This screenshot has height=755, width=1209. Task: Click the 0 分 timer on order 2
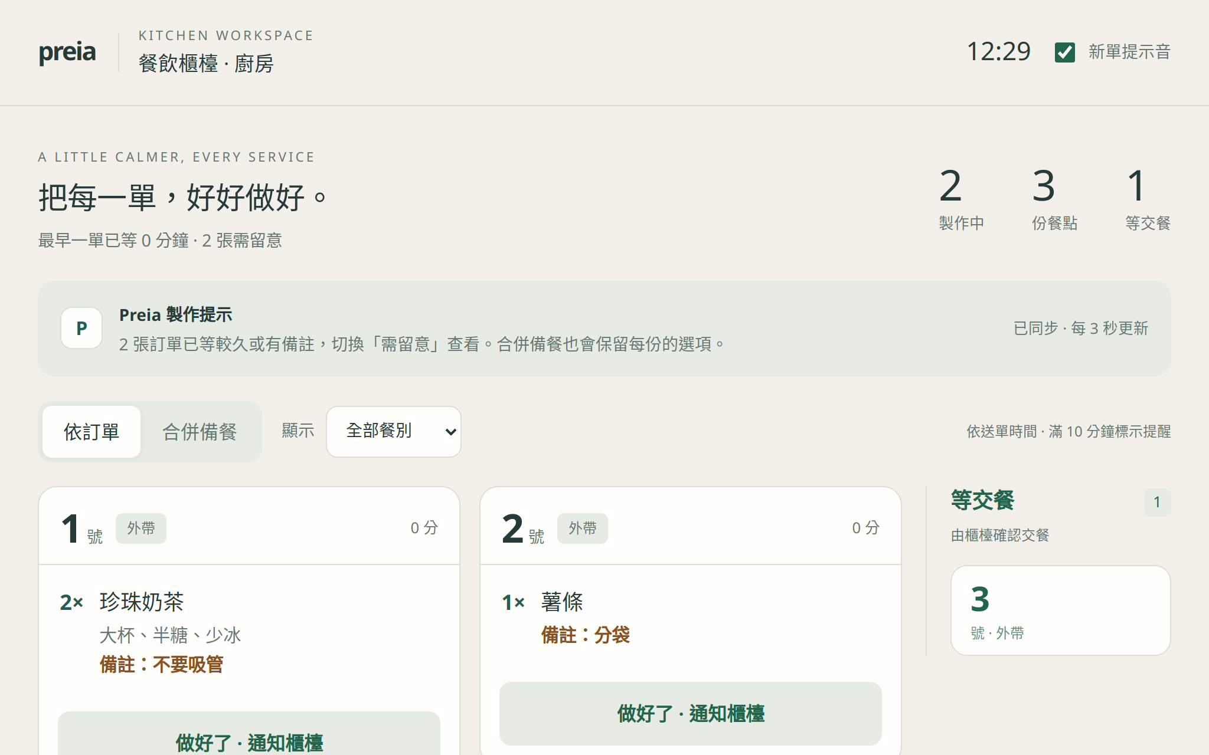click(x=866, y=528)
